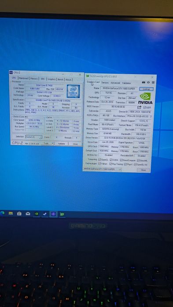This screenshot has height=307, width=173.
Task: Toggle the CUDA checkbox
Action: [x=111, y=160]
